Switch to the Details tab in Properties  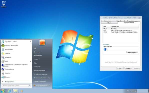(119, 21)
